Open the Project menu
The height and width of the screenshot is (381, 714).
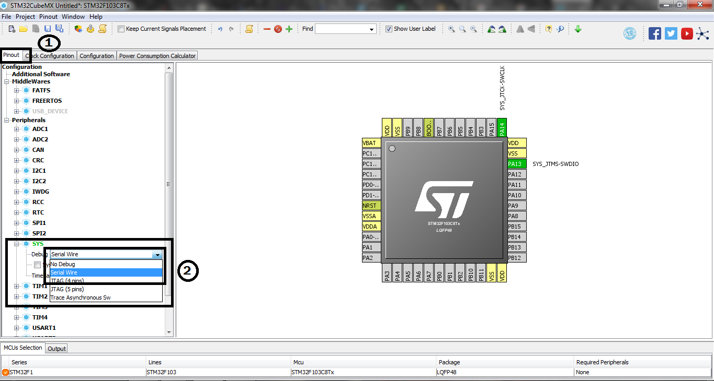pos(25,16)
